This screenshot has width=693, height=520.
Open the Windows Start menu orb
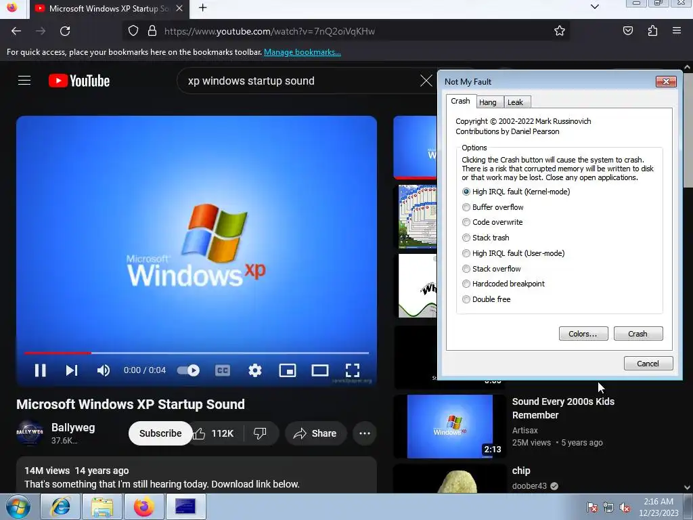[18, 506]
